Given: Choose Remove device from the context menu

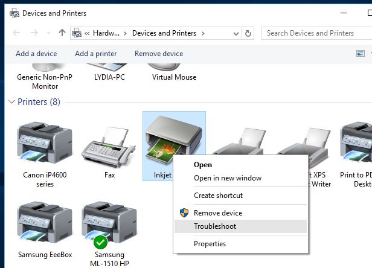Looking at the screenshot, I should [x=240, y=212].
